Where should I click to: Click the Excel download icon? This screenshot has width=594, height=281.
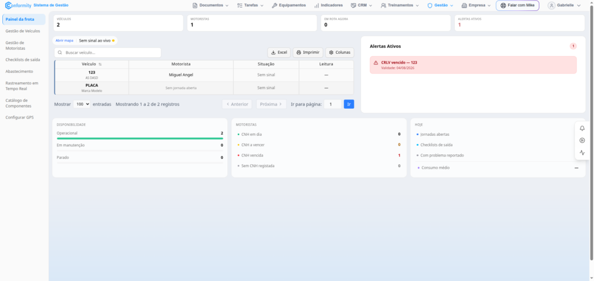point(273,53)
